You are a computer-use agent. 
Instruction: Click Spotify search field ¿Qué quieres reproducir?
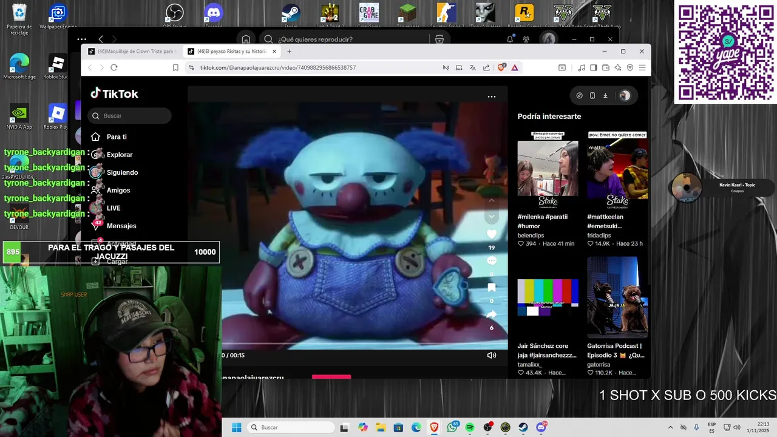346,39
